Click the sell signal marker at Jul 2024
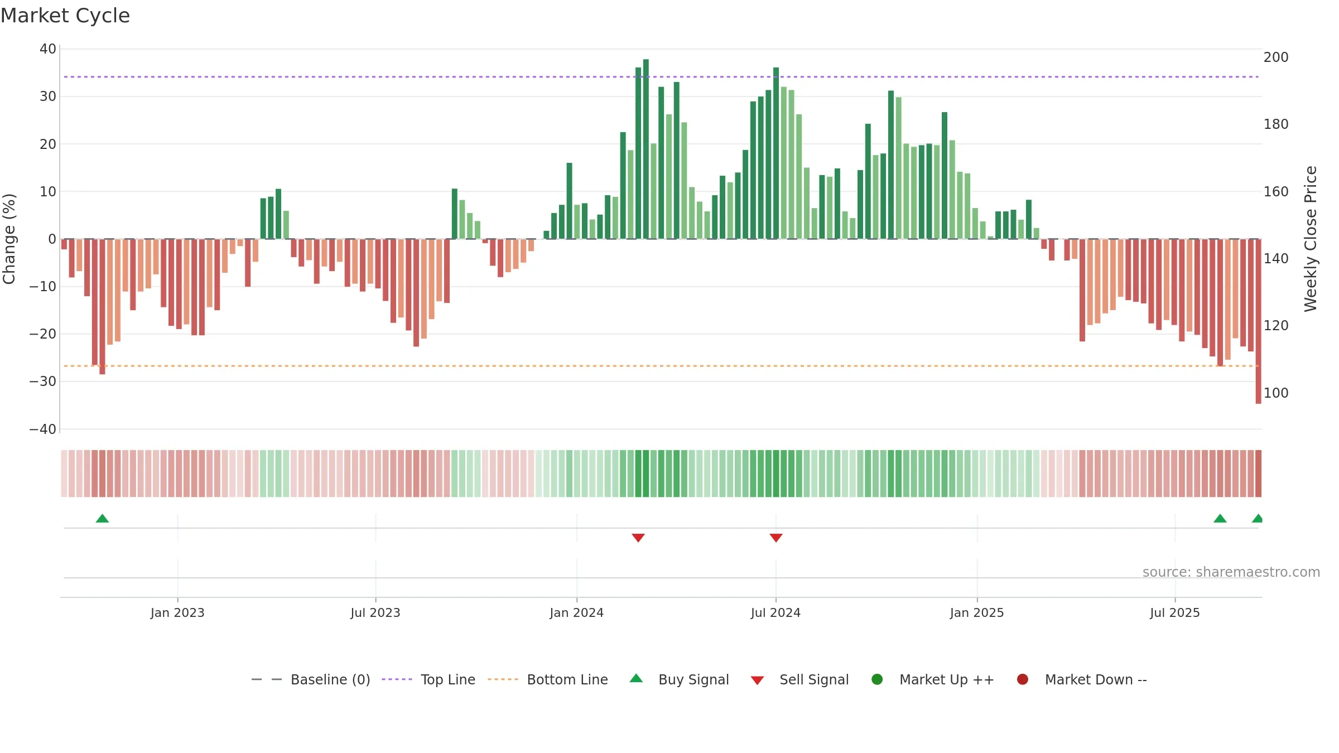Screen dimensions: 1339x753 (x=776, y=538)
